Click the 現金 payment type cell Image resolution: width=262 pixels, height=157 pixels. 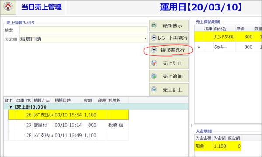point(203,146)
